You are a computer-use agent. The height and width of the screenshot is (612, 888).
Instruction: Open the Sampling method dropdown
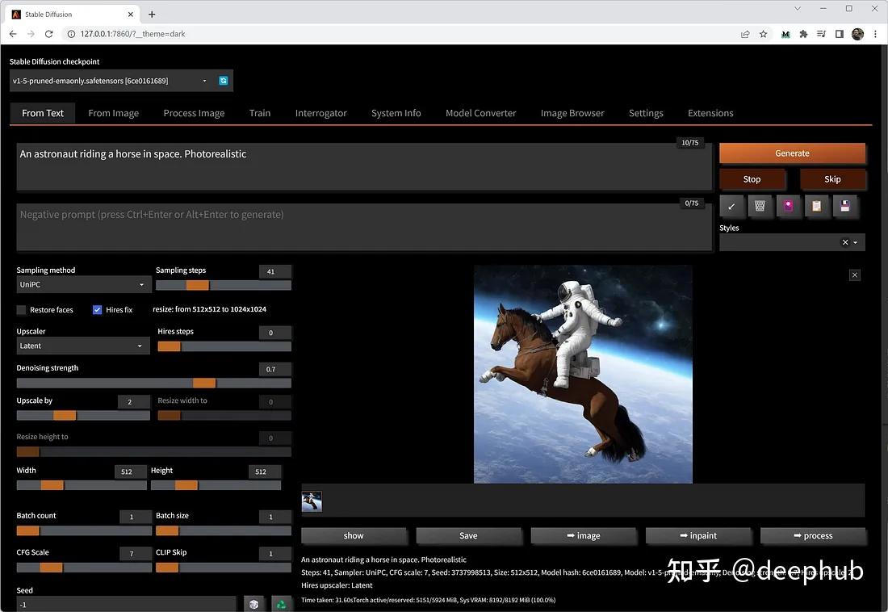(82, 284)
